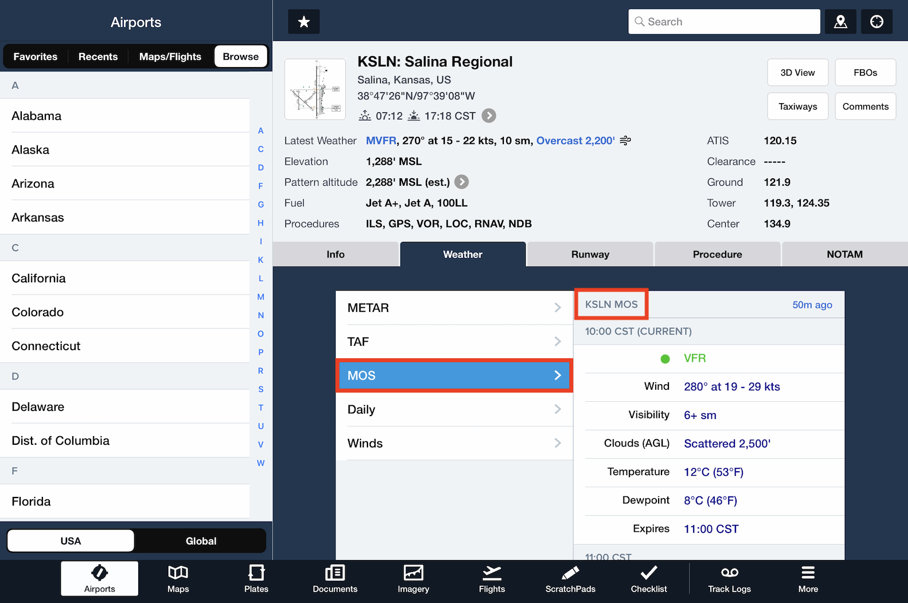Tap the sunrise icon next to 07:12

pyautogui.click(x=365, y=116)
